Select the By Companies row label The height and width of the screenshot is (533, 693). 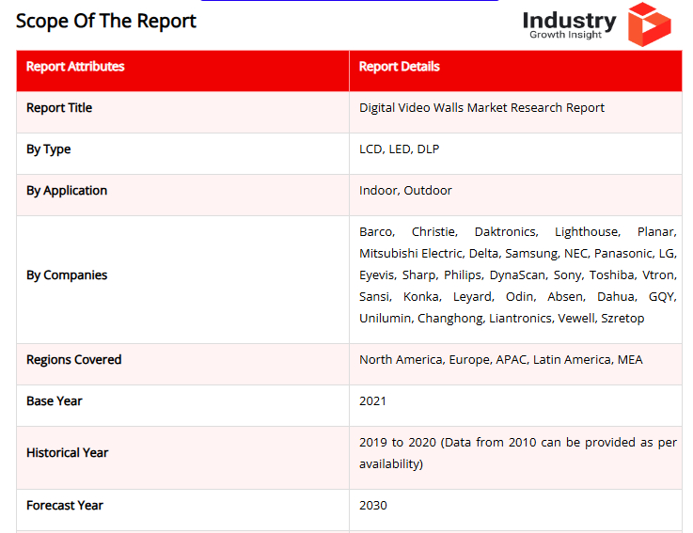[67, 275]
